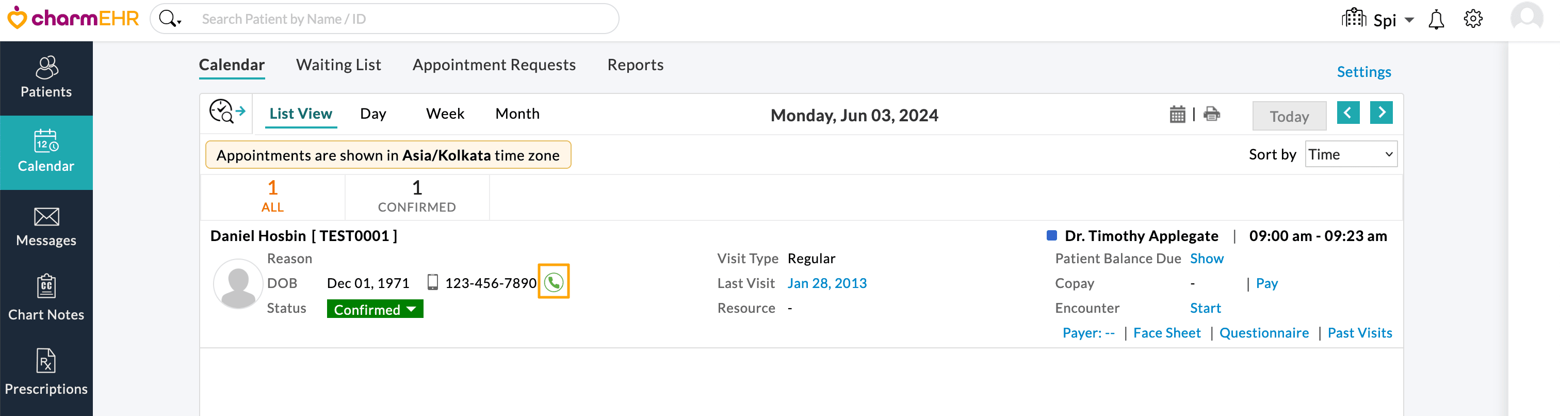Filter by the CONFIRMED appointments count
The image size is (1560, 416).
pyautogui.click(x=417, y=196)
